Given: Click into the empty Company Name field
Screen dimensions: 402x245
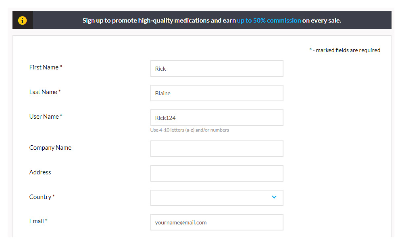Looking at the screenshot, I should (217, 149).
